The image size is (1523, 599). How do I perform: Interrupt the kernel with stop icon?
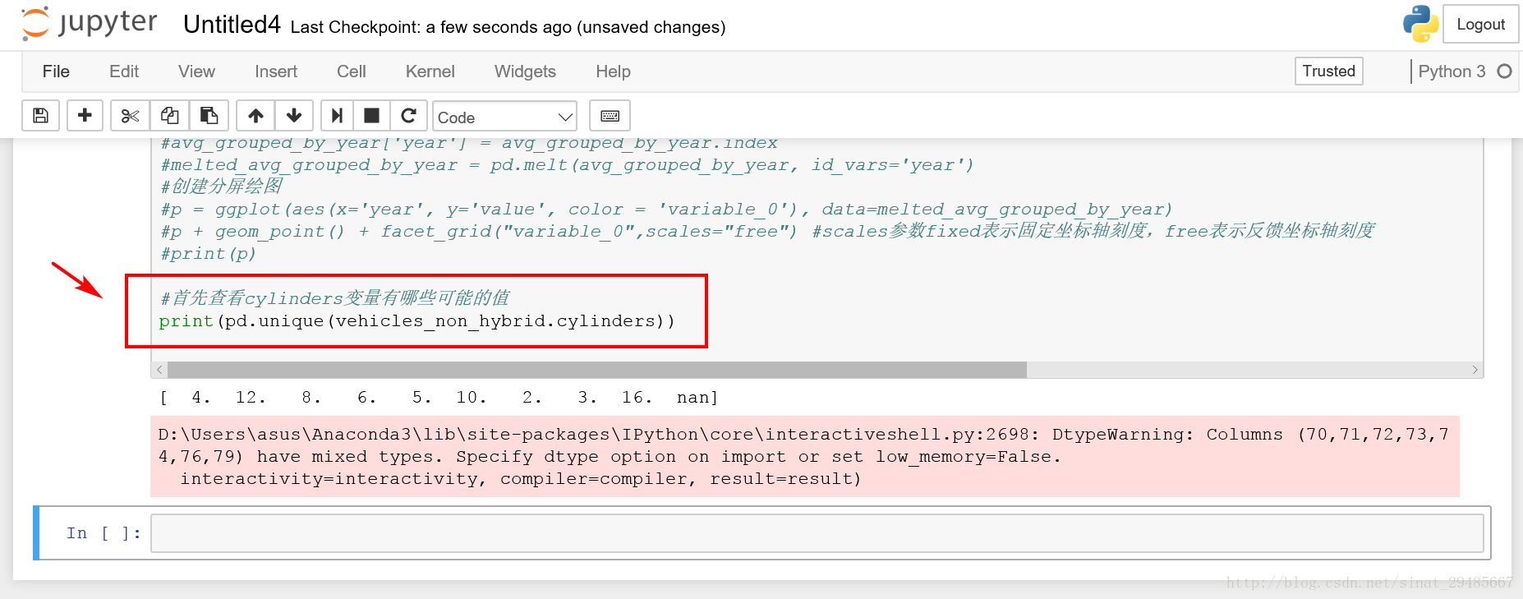[371, 116]
